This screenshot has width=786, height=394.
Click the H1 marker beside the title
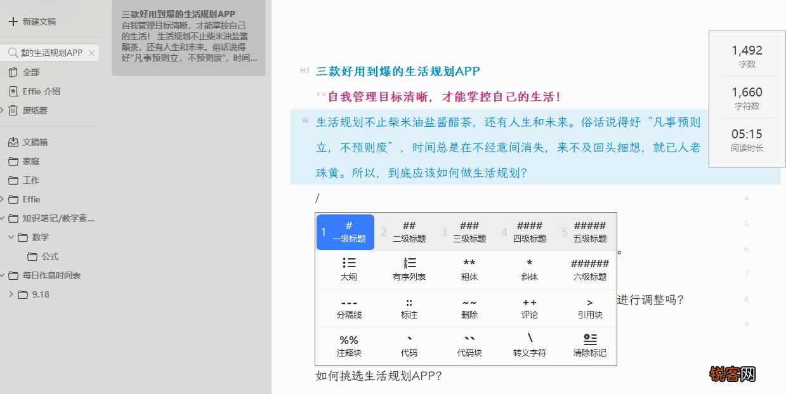[305, 70]
